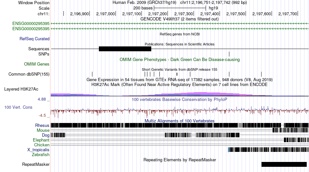Open the RefSeq Curated track label
This screenshot has height=172, width=309.
pos(34,39)
